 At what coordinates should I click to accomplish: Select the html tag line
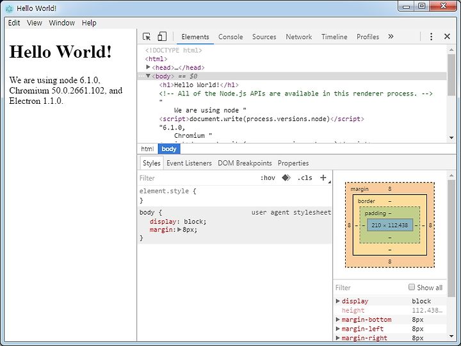tap(156, 59)
